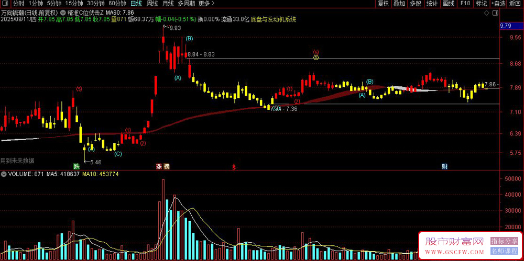Select the 5分钟 period tab
The image size is (524, 261).
click(54, 4)
